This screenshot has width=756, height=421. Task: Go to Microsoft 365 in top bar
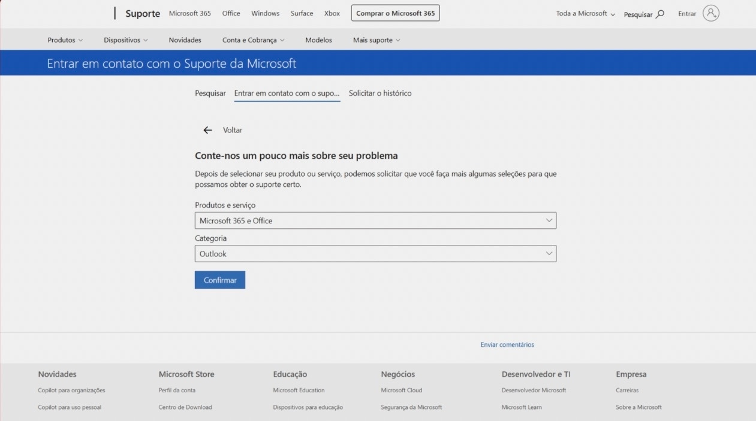pyautogui.click(x=190, y=13)
